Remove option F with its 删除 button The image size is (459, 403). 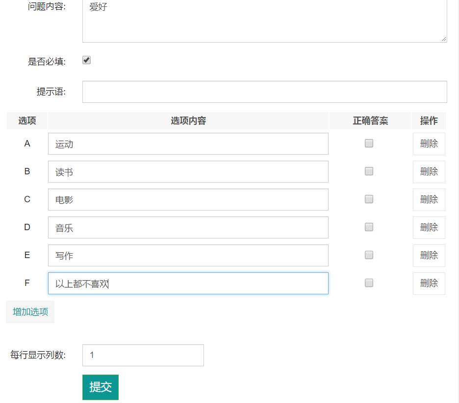[x=429, y=284]
